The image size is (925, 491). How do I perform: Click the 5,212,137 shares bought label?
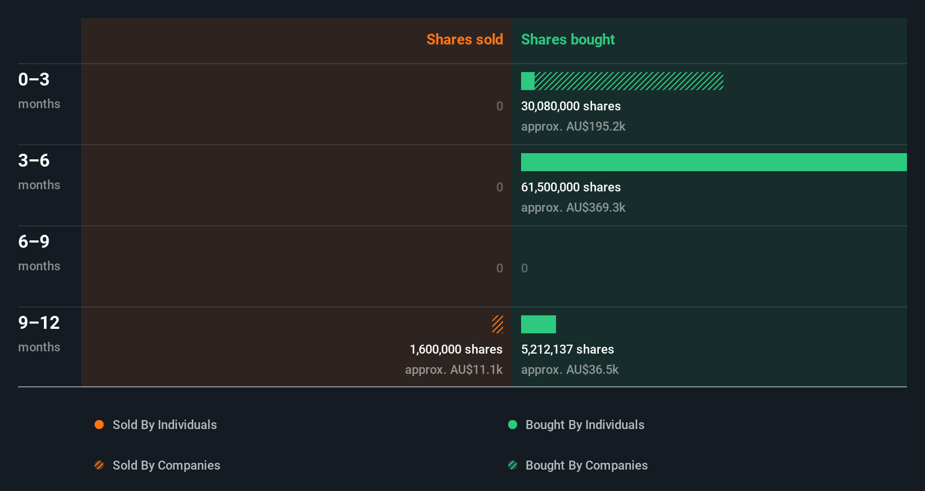[567, 349]
